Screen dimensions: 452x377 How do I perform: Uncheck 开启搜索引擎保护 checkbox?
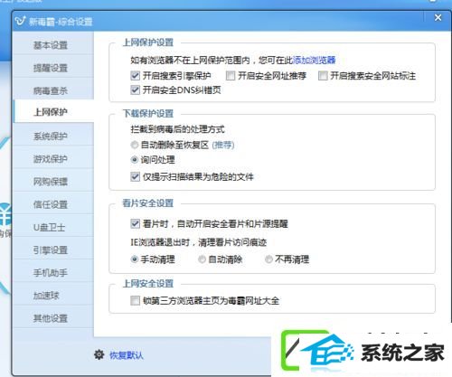[x=135, y=76]
